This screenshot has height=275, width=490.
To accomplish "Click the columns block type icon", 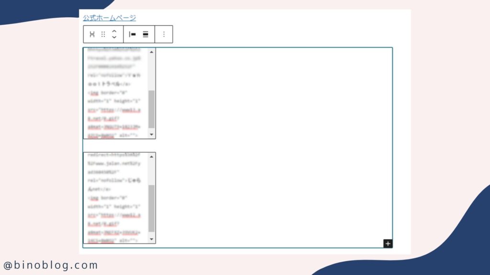I will pos(92,34).
